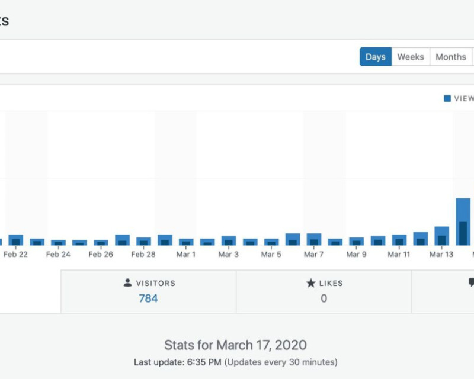Select the Feb 22 bar in chart
474x379 pixels.
point(16,240)
